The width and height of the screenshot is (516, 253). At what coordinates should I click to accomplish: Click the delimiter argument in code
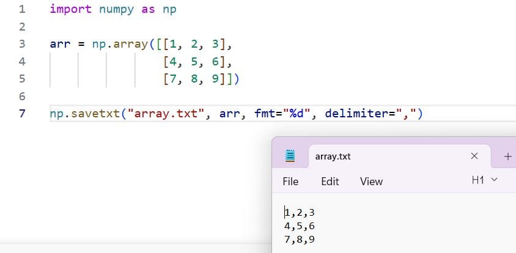370,114
